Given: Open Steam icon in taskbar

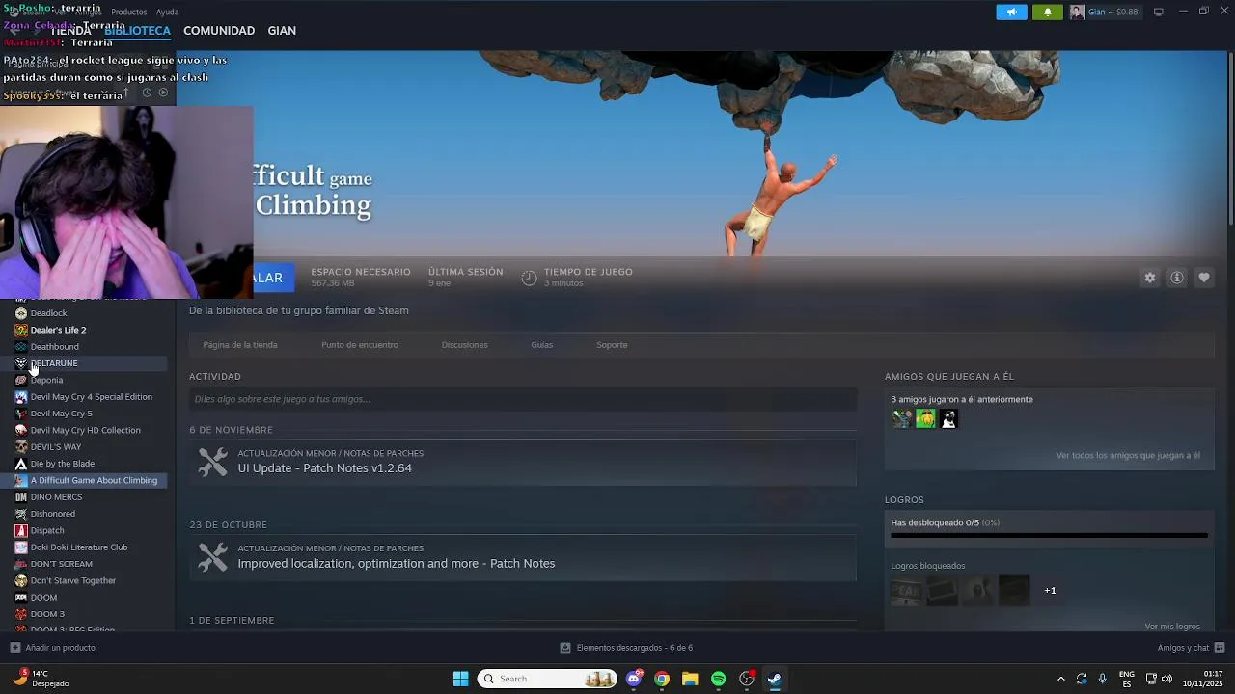Looking at the screenshot, I should click(x=774, y=679).
